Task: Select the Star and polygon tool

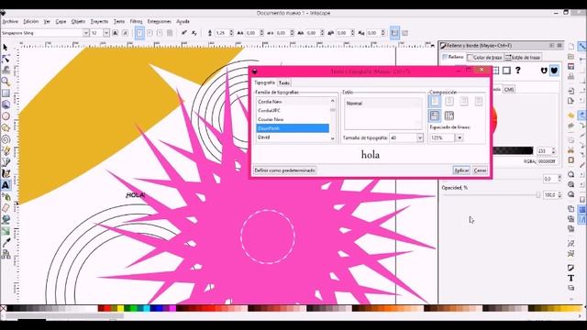Action: pyautogui.click(x=6, y=127)
